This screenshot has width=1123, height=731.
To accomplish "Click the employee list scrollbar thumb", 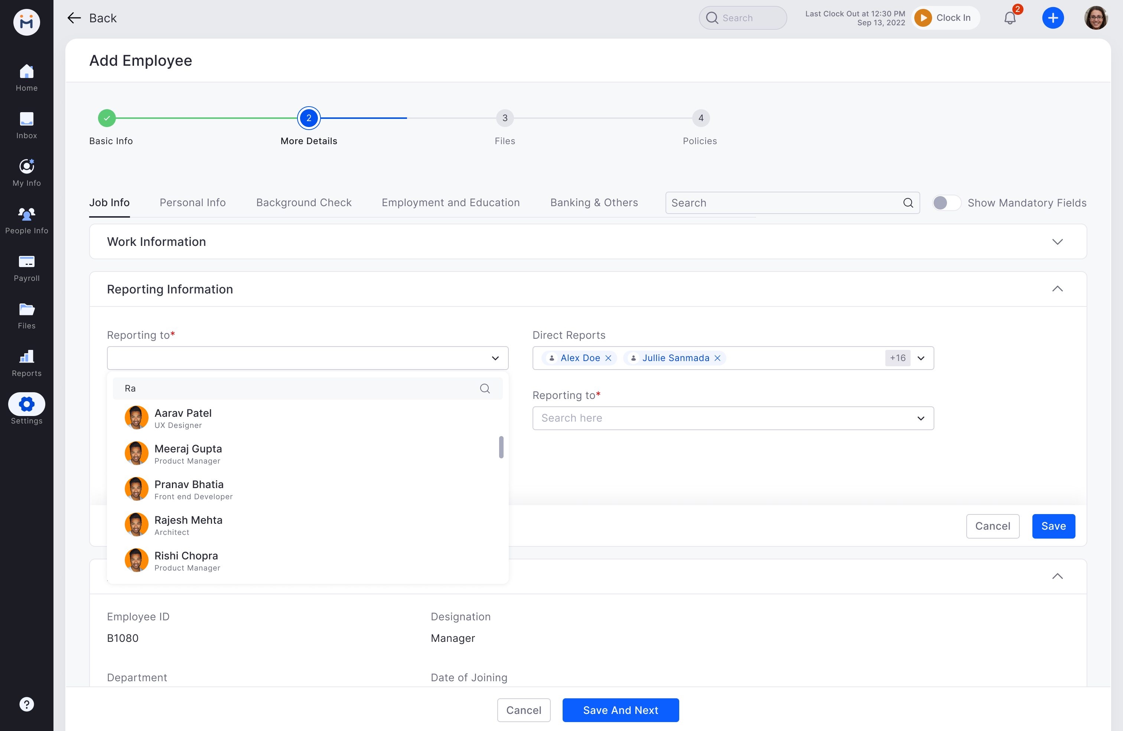I will tap(501, 446).
